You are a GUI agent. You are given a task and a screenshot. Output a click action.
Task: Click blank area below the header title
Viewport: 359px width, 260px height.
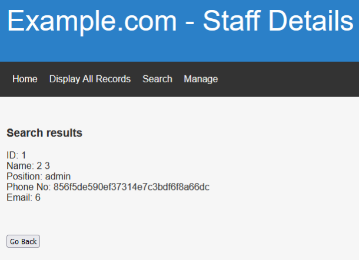(177, 50)
